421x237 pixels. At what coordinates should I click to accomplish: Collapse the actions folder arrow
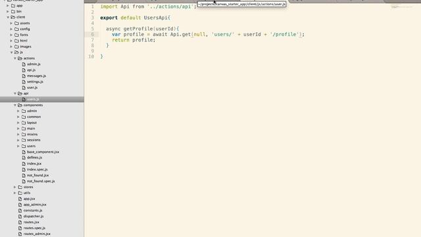[x=14, y=59]
